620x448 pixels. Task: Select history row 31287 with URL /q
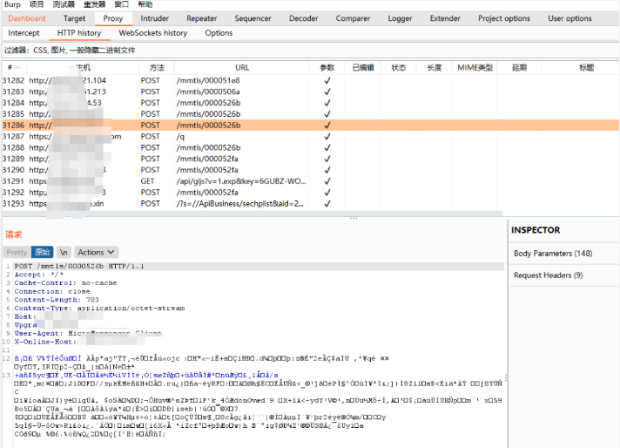coord(310,136)
